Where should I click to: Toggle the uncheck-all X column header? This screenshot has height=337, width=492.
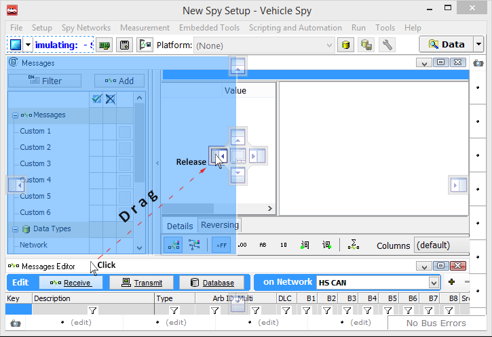(110, 99)
